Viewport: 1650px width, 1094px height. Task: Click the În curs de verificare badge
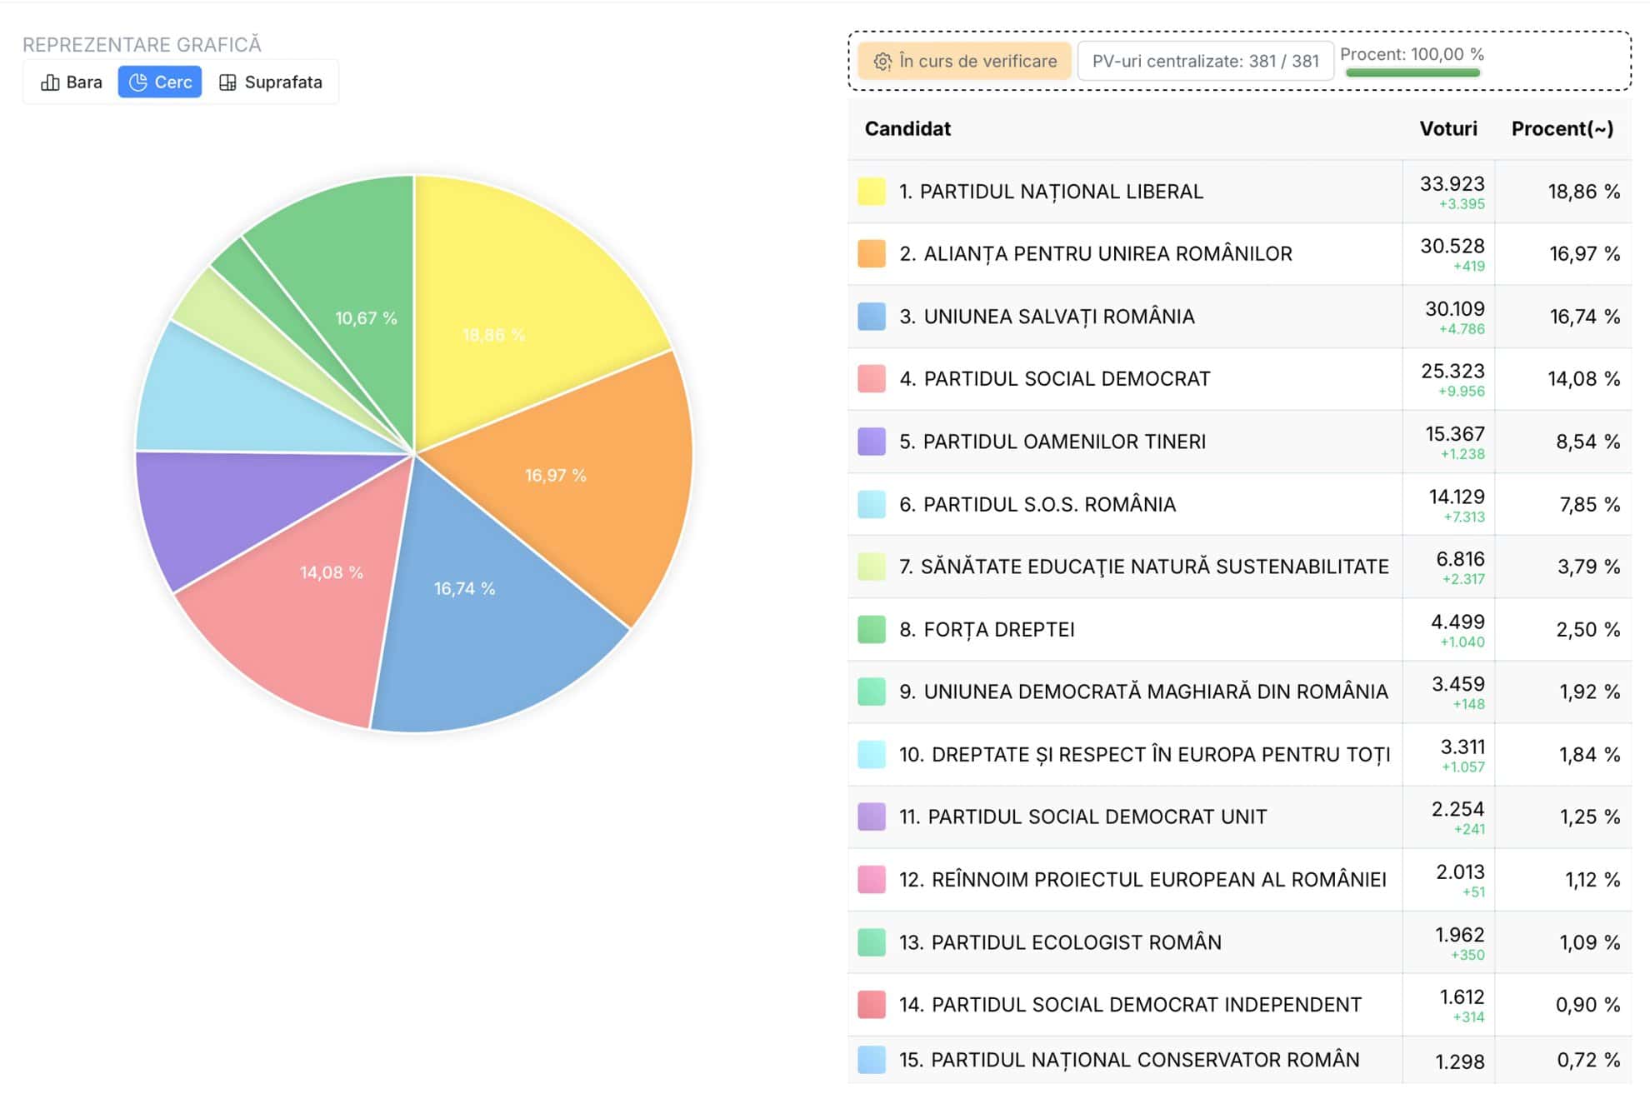(965, 62)
